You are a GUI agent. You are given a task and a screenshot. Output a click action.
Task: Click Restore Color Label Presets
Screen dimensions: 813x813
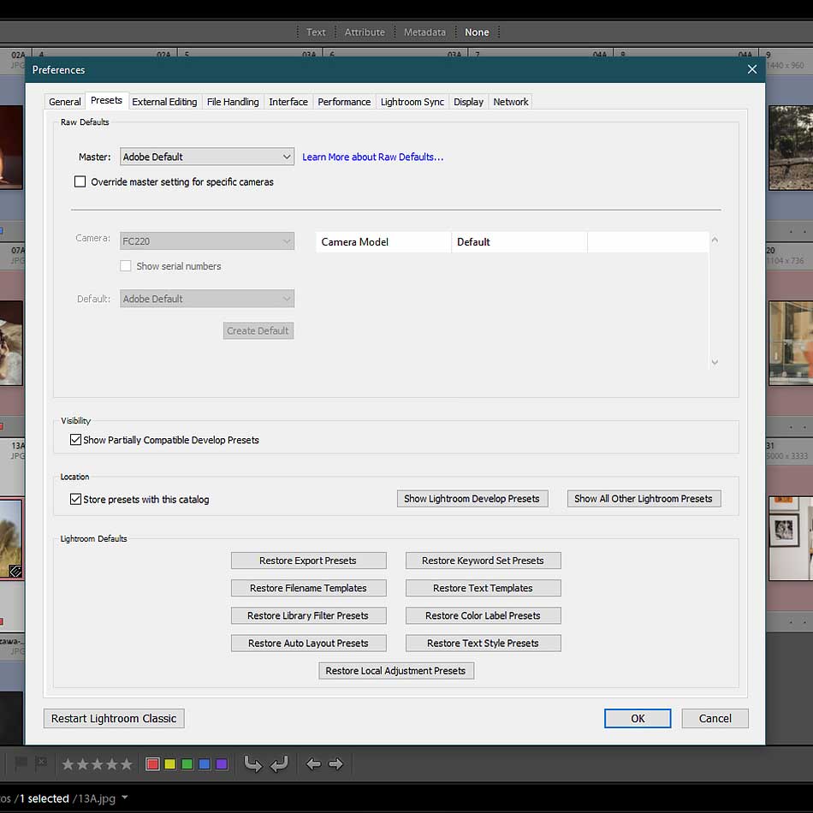(x=483, y=615)
